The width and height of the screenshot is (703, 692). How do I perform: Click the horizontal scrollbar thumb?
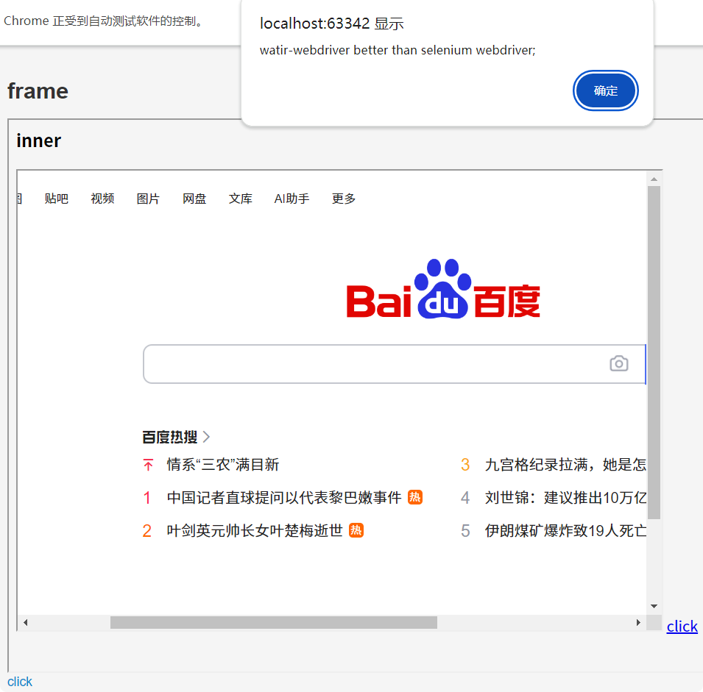coord(274,623)
